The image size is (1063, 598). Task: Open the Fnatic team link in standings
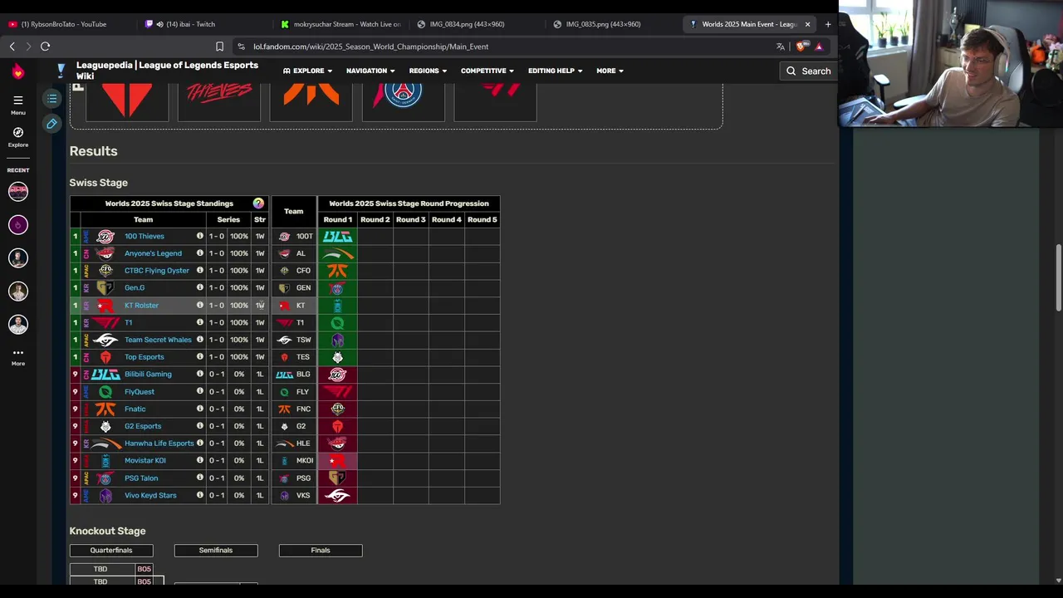(135, 409)
